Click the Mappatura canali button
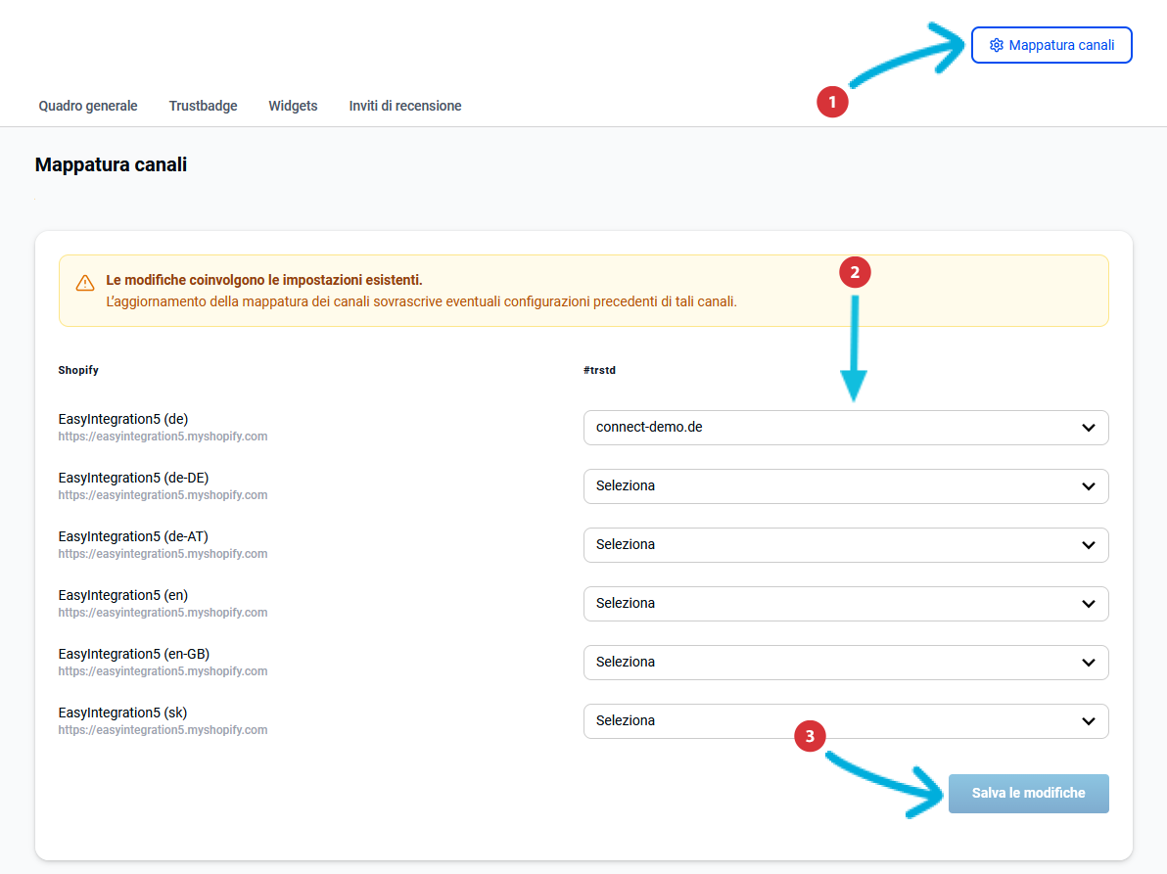Image resolution: width=1167 pixels, height=874 pixels. pos(1051,45)
